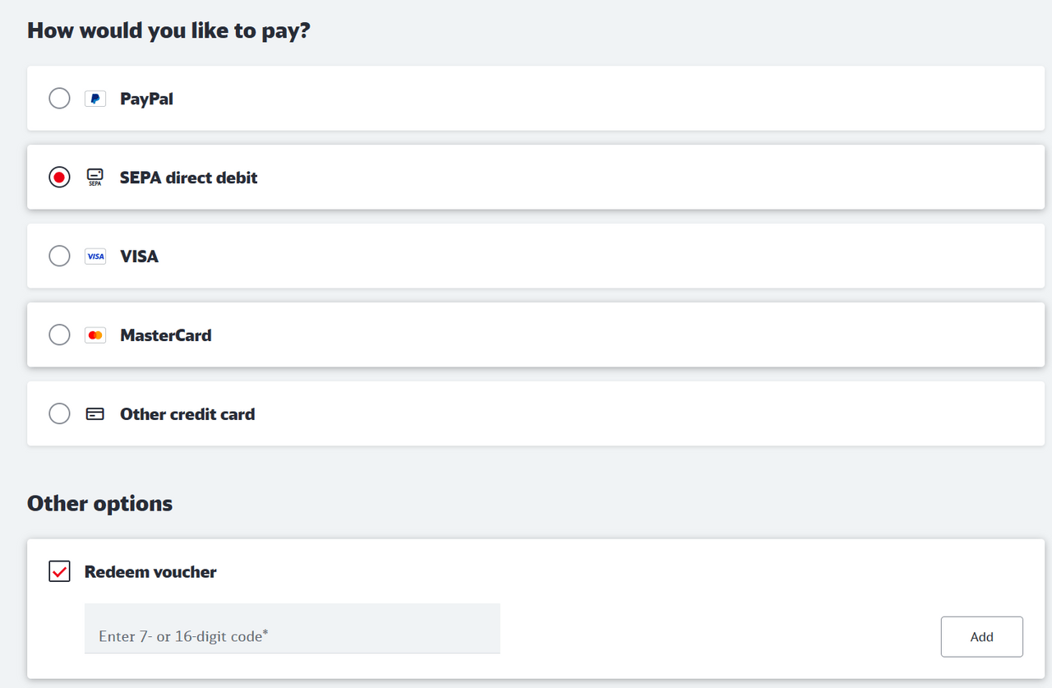The height and width of the screenshot is (688, 1052).
Task: Select the SEPA direct debit radio button
Action: pos(59,178)
